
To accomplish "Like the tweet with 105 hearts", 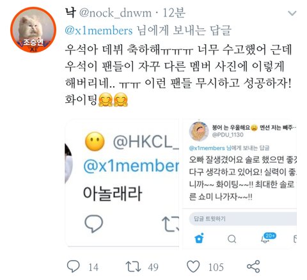I will [193, 267].
